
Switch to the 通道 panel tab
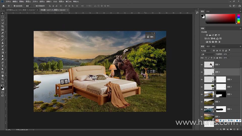[208, 47]
